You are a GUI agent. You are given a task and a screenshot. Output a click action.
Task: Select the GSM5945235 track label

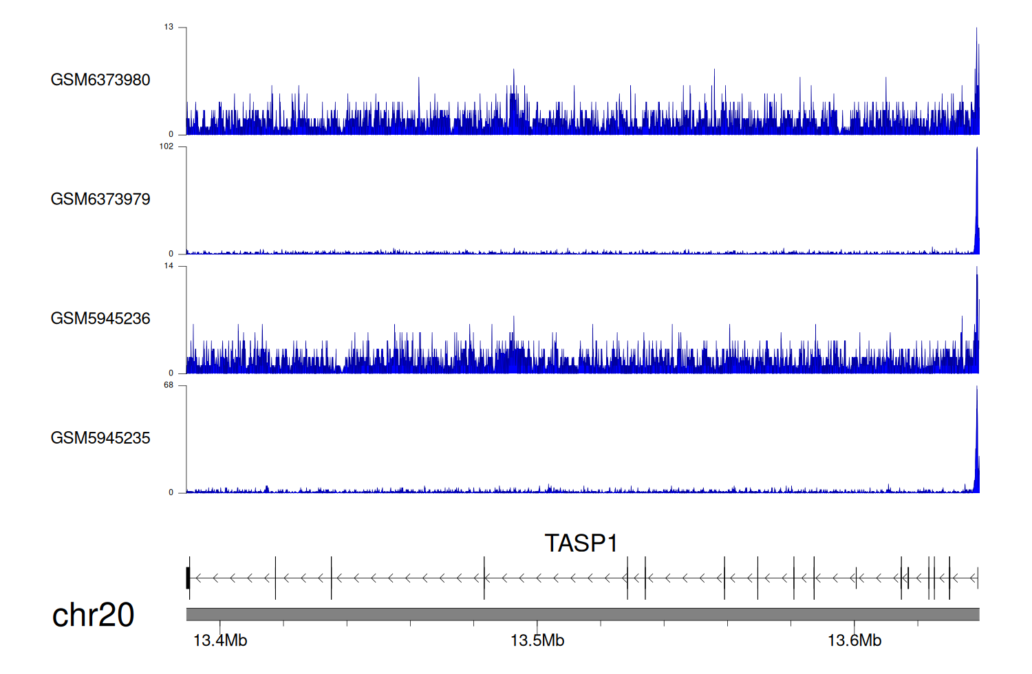point(100,438)
